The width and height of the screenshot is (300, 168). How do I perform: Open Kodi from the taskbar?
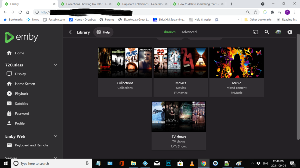145,164
